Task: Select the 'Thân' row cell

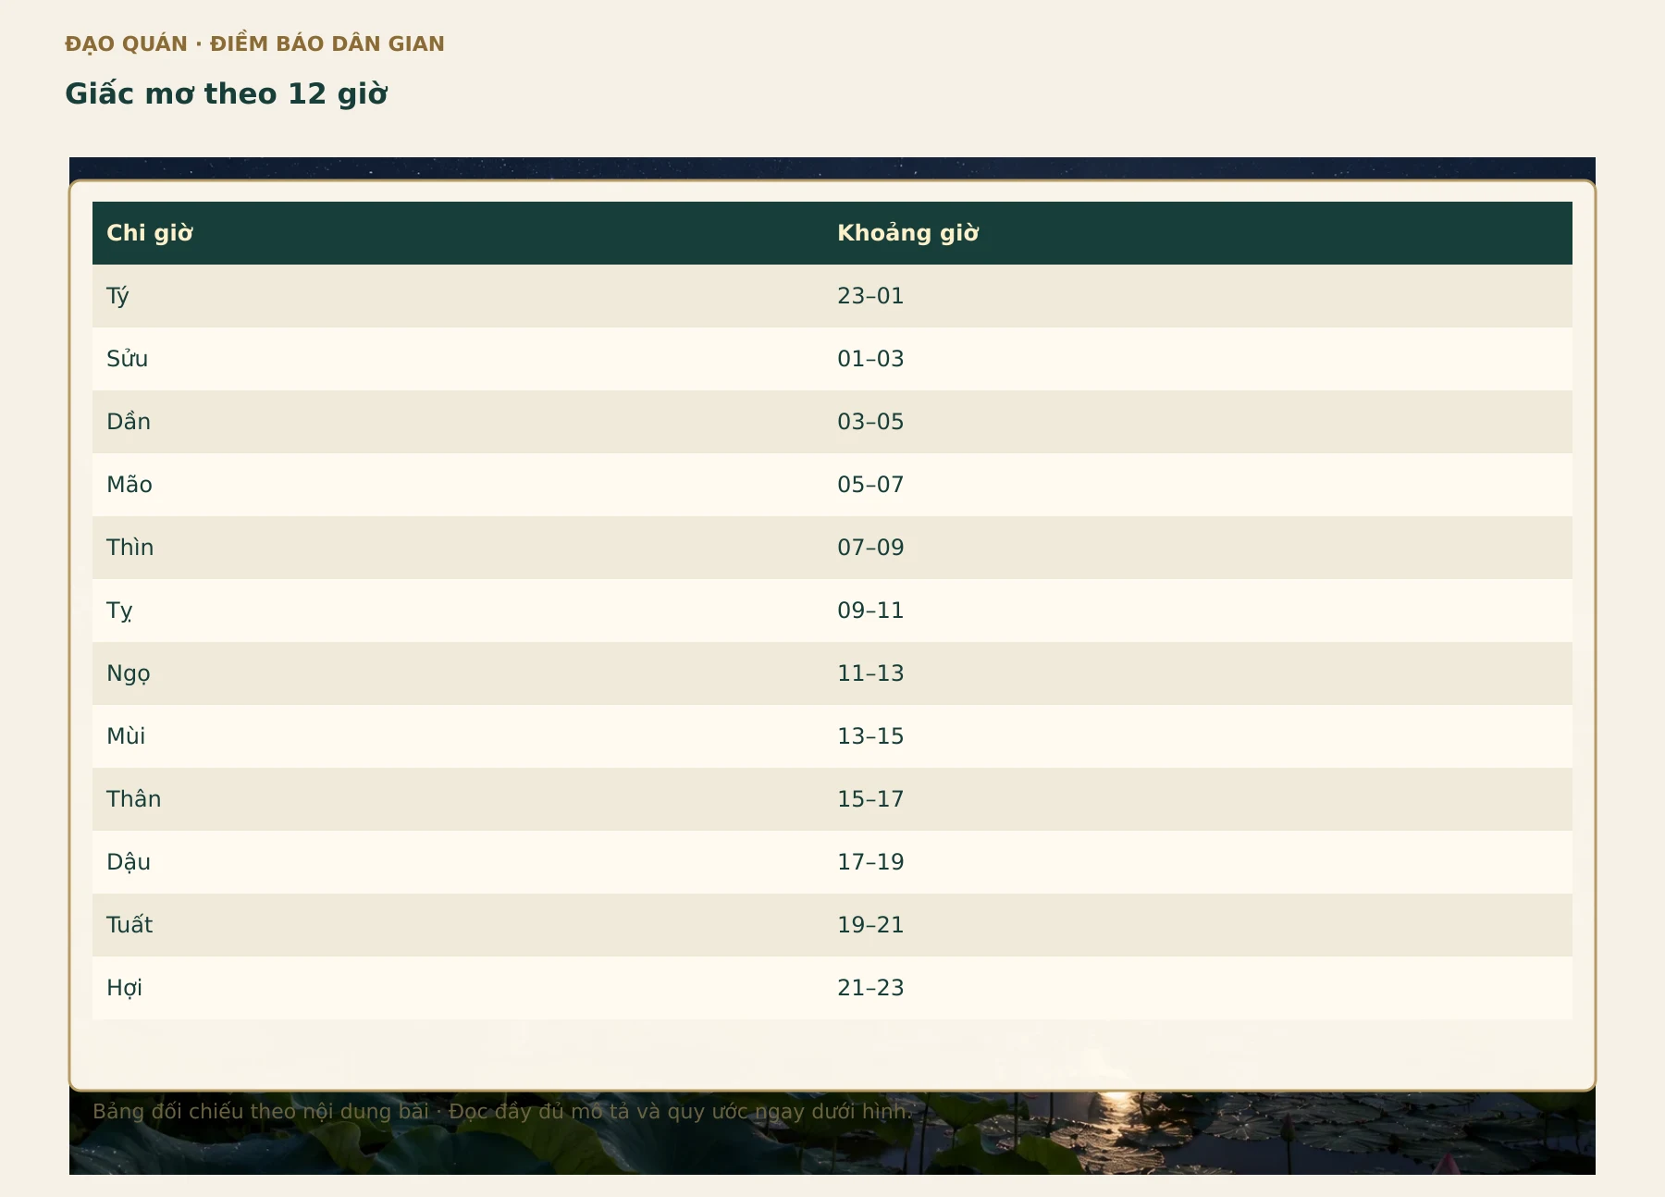Action: pos(458,799)
